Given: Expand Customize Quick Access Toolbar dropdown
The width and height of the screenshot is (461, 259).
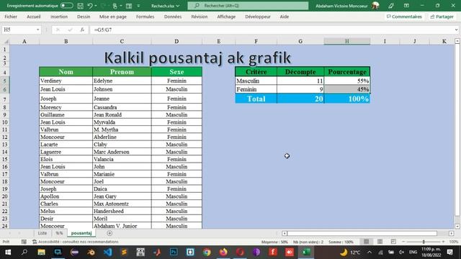Looking at the screenshot, I should click(x=138, y=6).
